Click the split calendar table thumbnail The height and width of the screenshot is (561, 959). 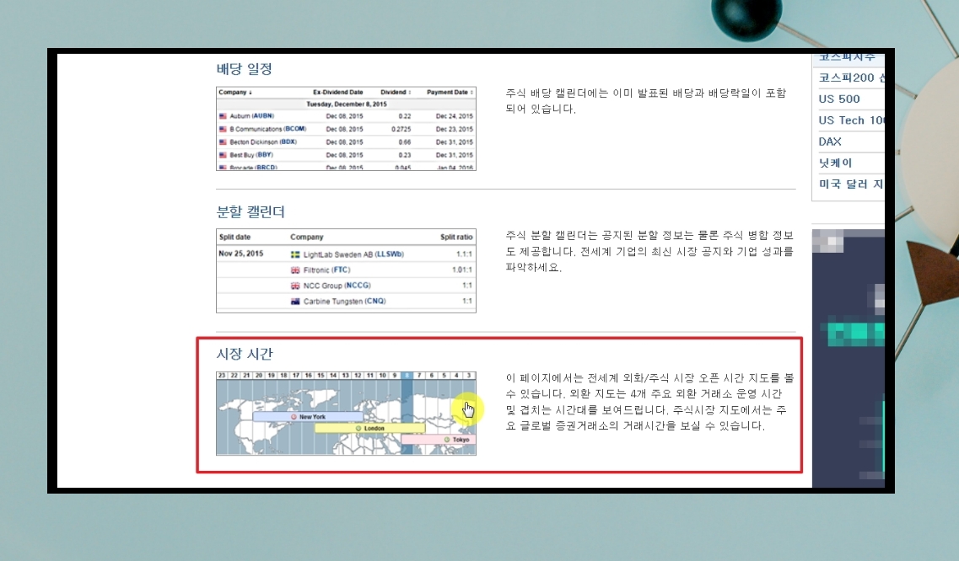[x=346, y=270]
